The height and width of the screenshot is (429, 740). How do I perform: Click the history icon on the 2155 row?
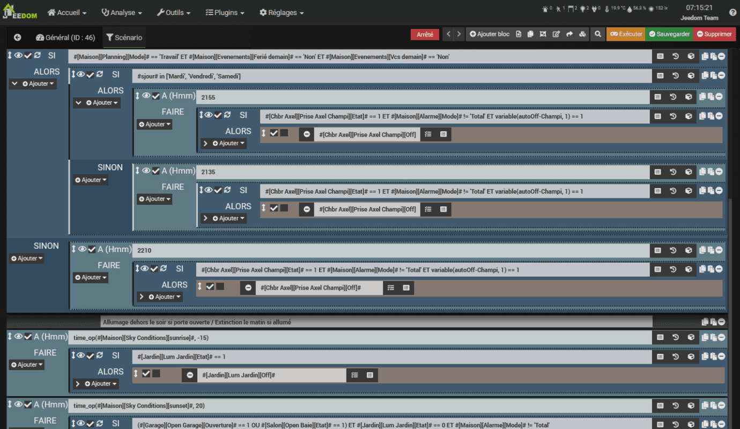point(673,97)
